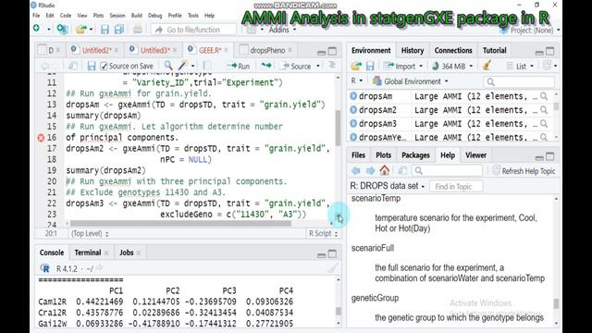Image resolution: width=592 pixels, height=333 pixels.
Task: Switch to the Untitled2 editor tab
Action: pos(96,50)
